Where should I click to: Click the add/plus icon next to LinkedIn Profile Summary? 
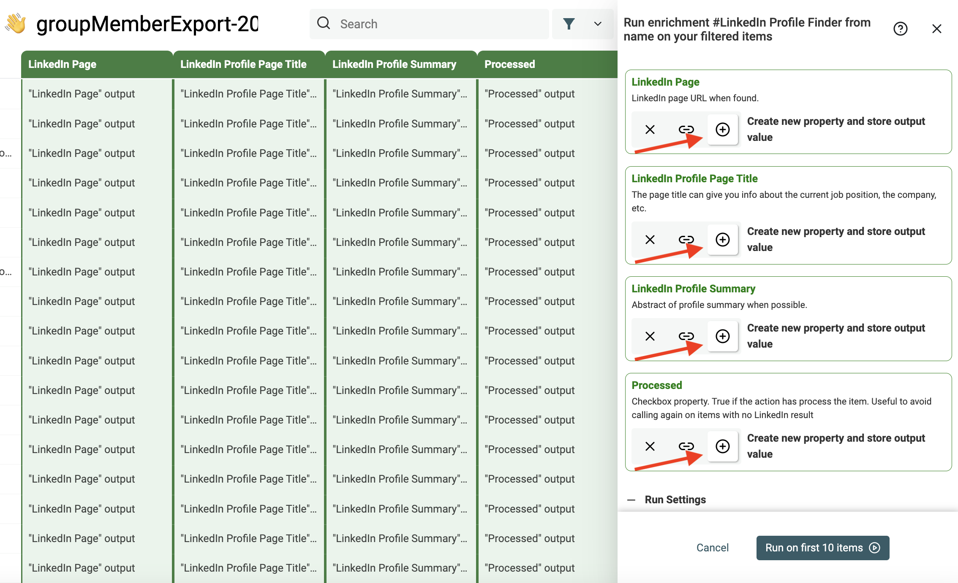(x=723, y=335)
